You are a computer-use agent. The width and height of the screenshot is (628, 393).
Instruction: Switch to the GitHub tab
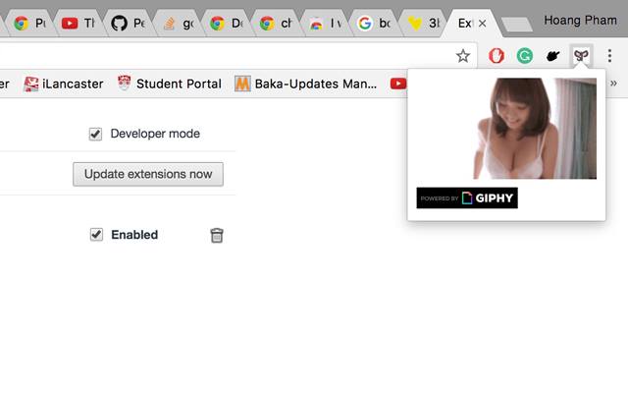tap(129, 24)
